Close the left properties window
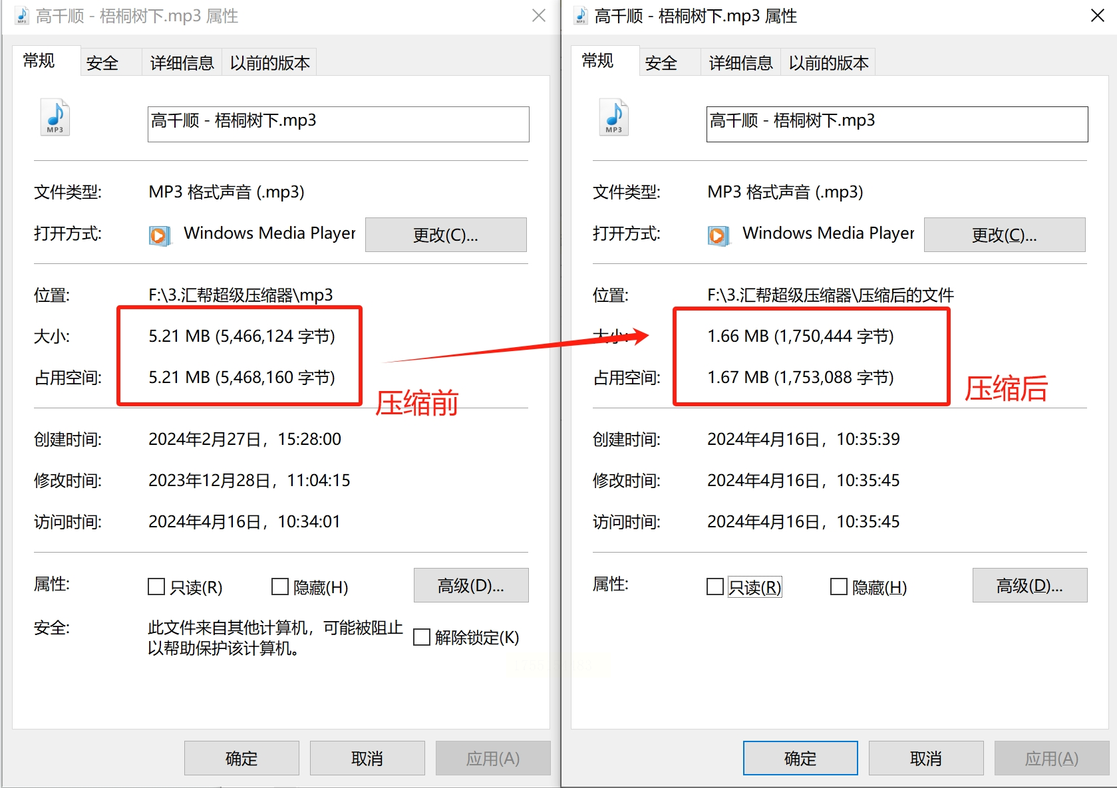 tap(539, 15)
